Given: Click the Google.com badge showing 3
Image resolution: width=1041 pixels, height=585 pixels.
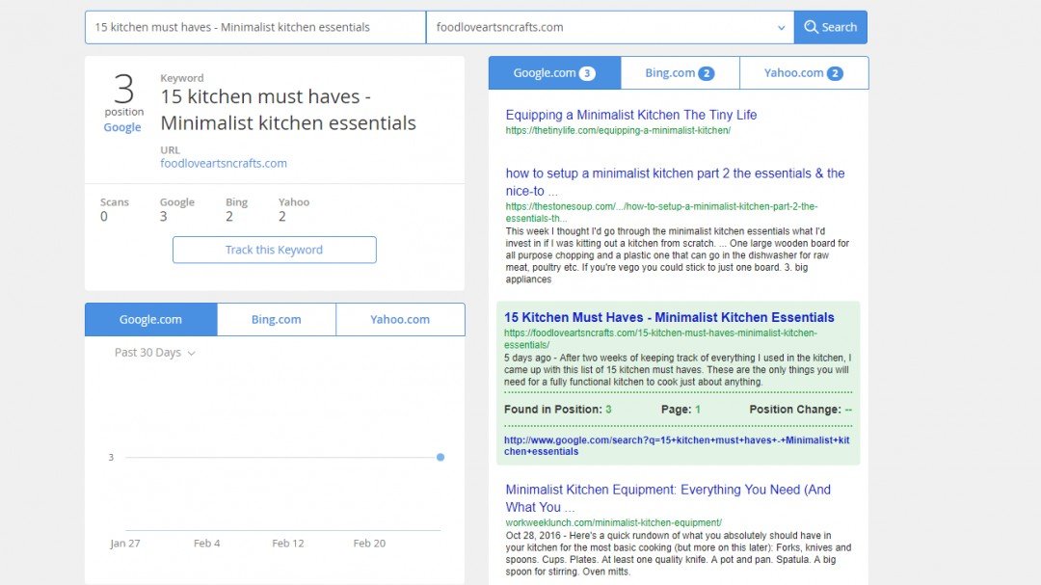Looking at the screenshot, I should [x=587, y=73].
